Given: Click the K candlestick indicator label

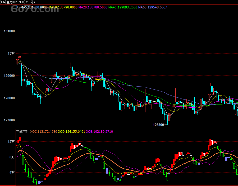Looking at the screenshot, I should click(17, 7).
